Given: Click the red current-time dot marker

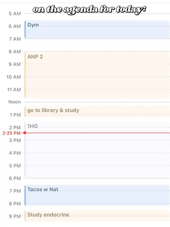Looking at the screenshot, I should (x=25, y=133).
